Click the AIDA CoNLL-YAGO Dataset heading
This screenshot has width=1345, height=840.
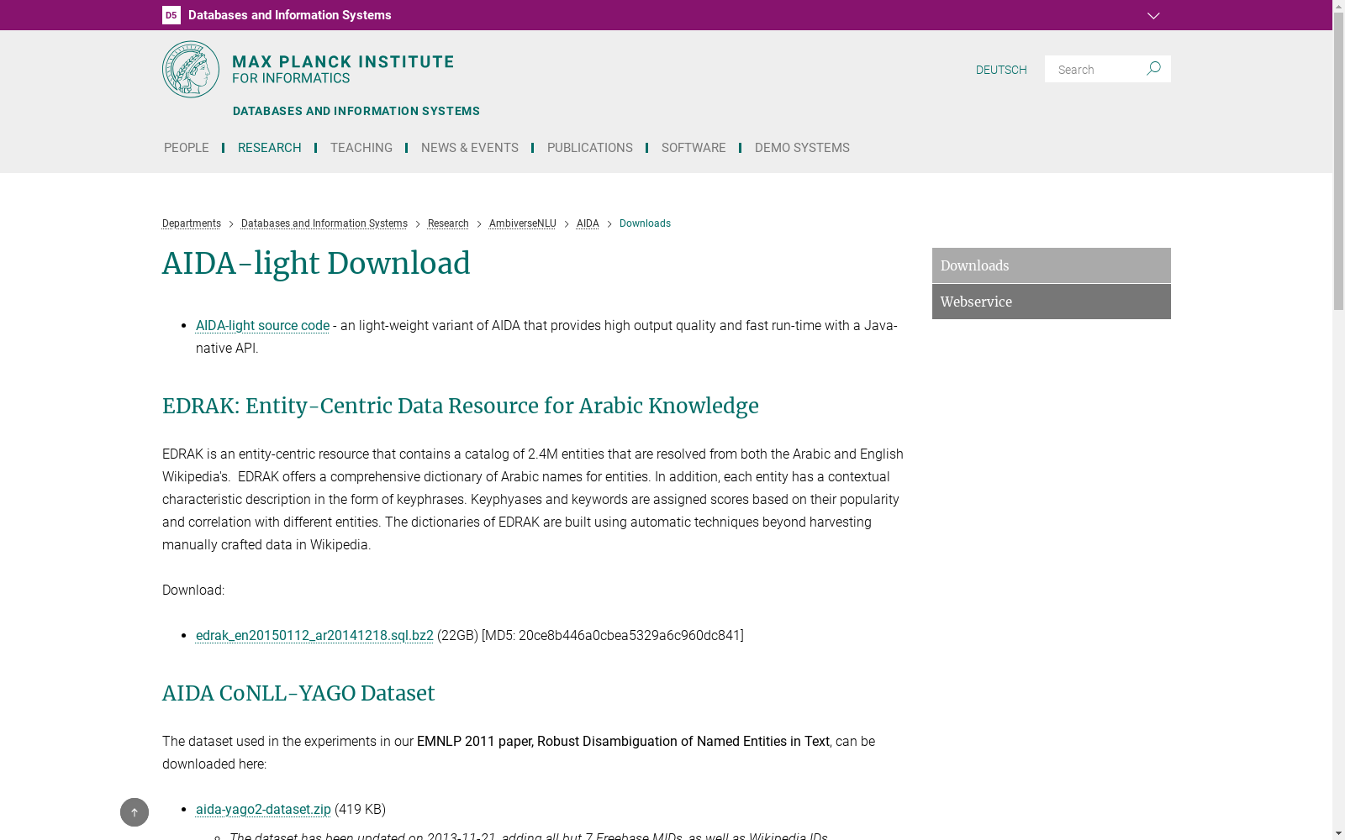298,694
